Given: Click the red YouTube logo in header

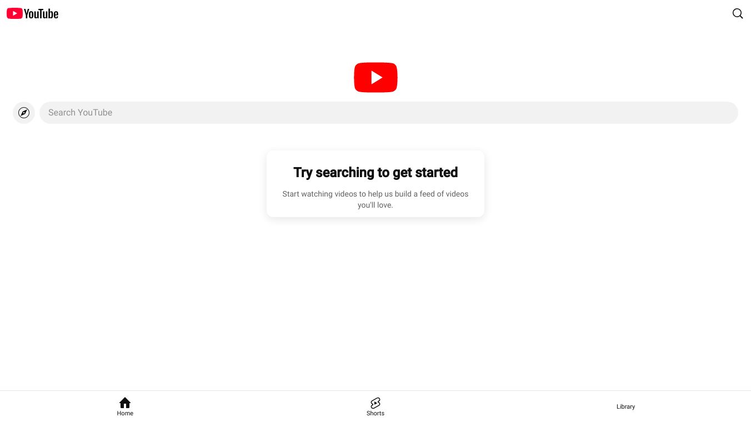Looking at the screenshot, I should 14,13.
